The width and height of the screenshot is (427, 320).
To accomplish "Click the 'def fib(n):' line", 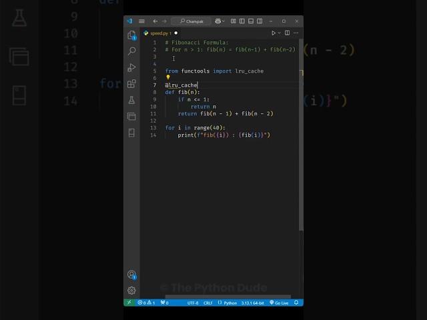I will [182, 92].
